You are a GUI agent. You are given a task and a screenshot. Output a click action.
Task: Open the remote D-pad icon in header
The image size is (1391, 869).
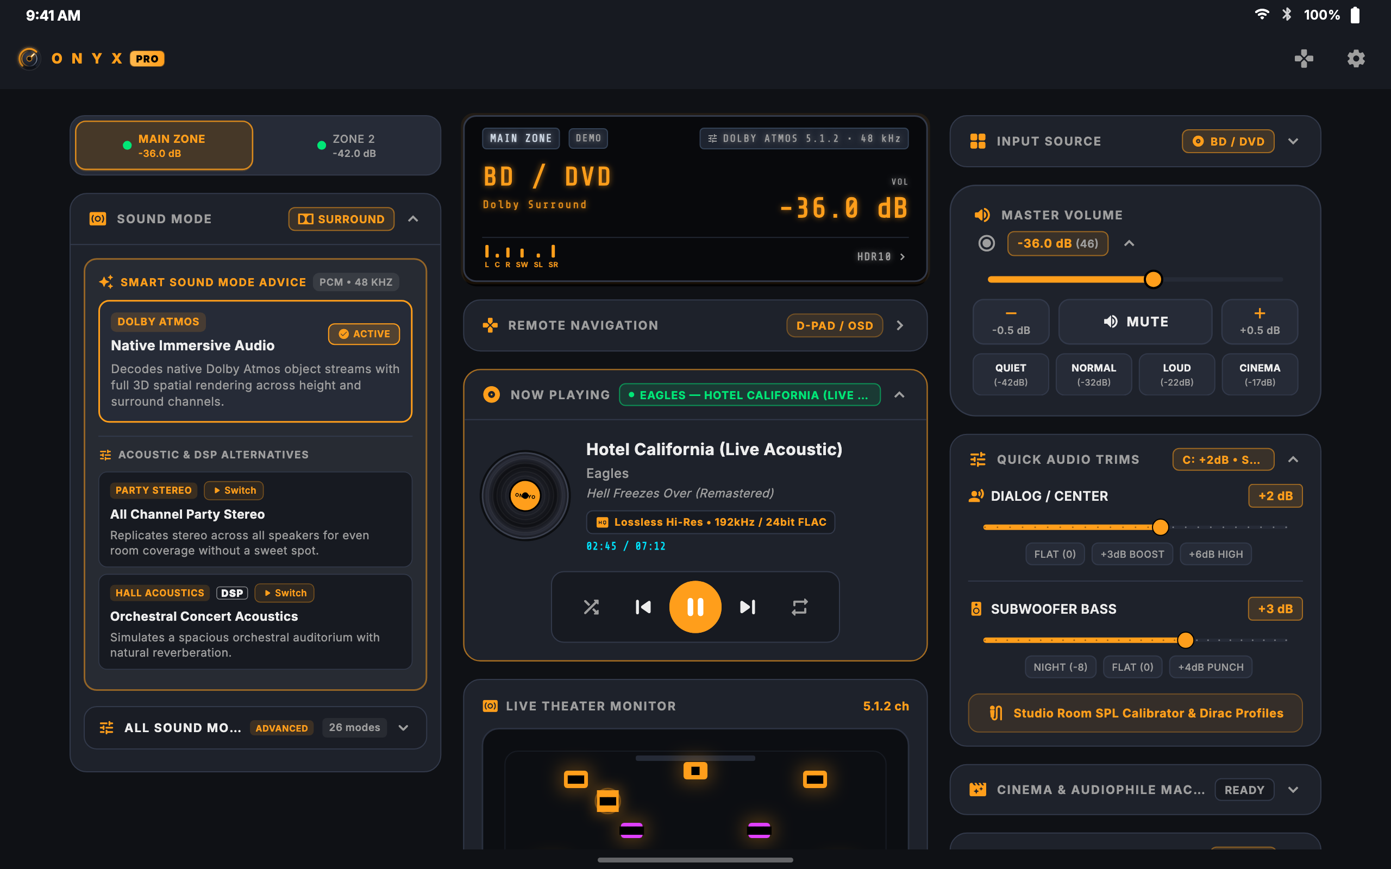pos(1304,58)
